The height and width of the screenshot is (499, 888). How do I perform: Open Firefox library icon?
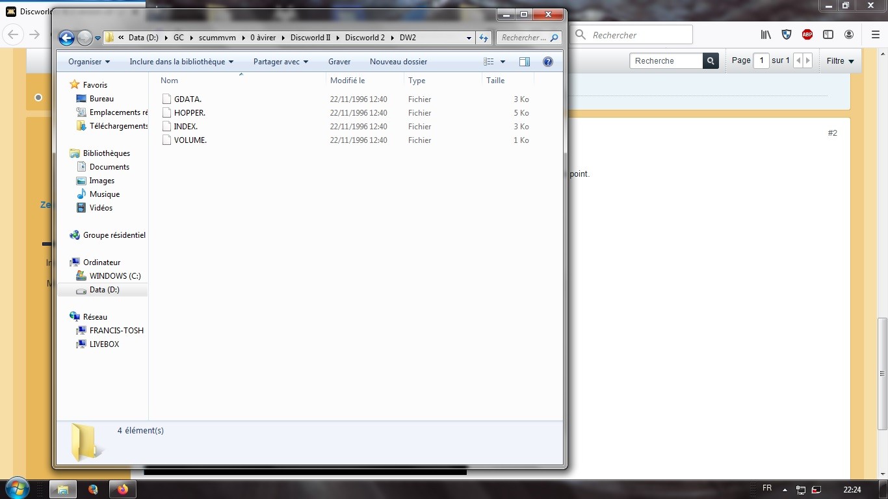(766, 35)
